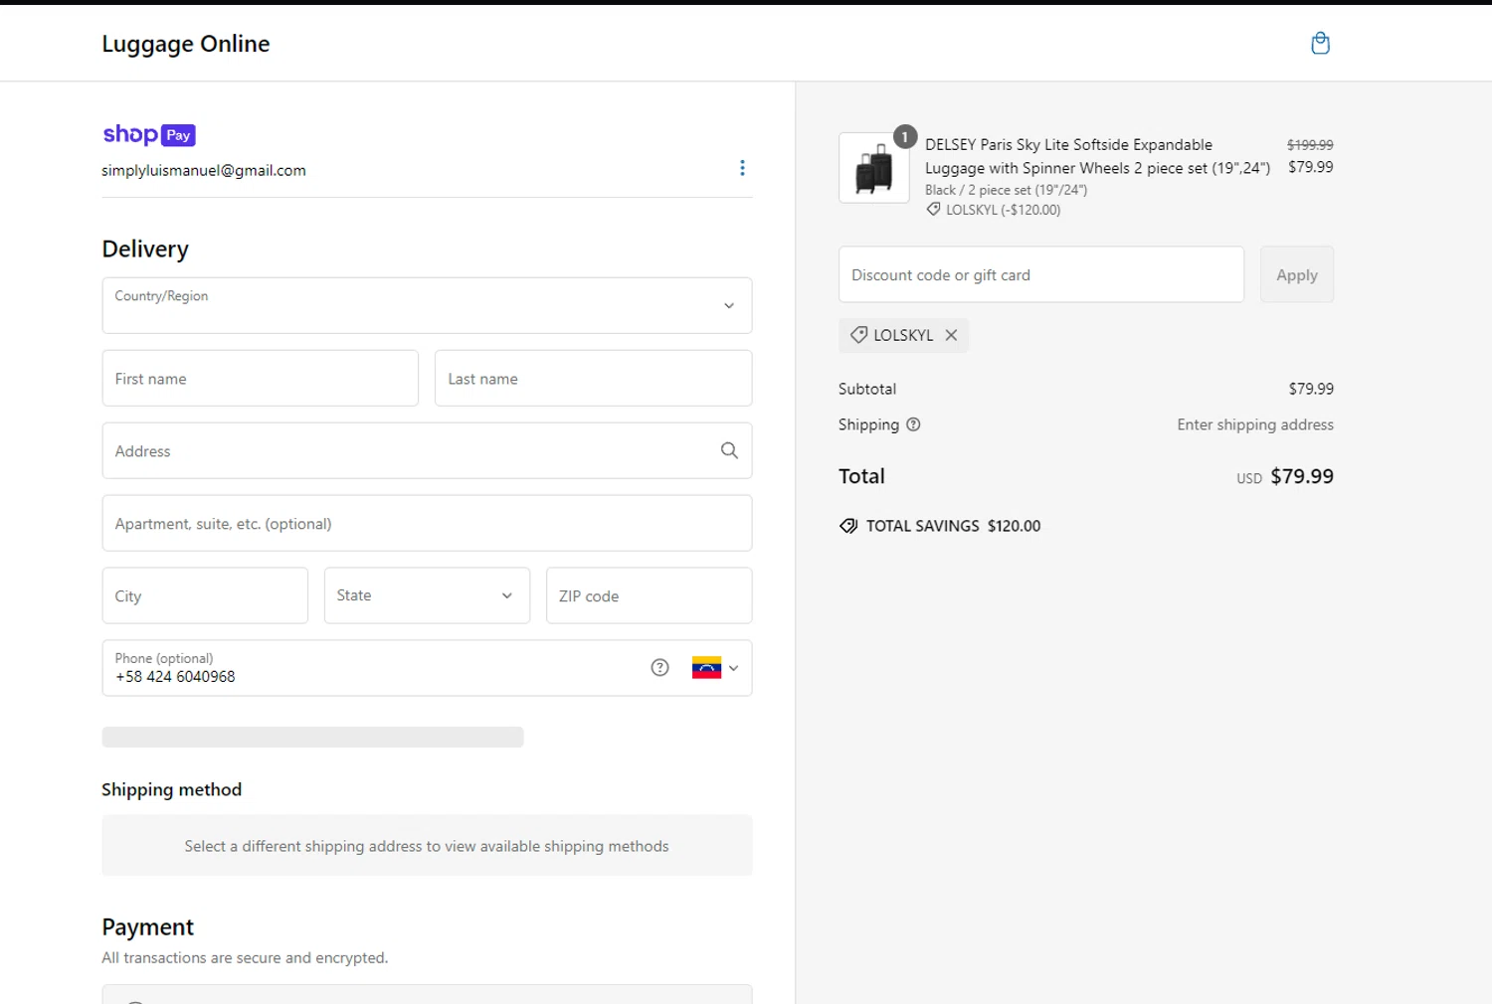Click the Black / 2 piece set variant text

[x=1006, y=190]
